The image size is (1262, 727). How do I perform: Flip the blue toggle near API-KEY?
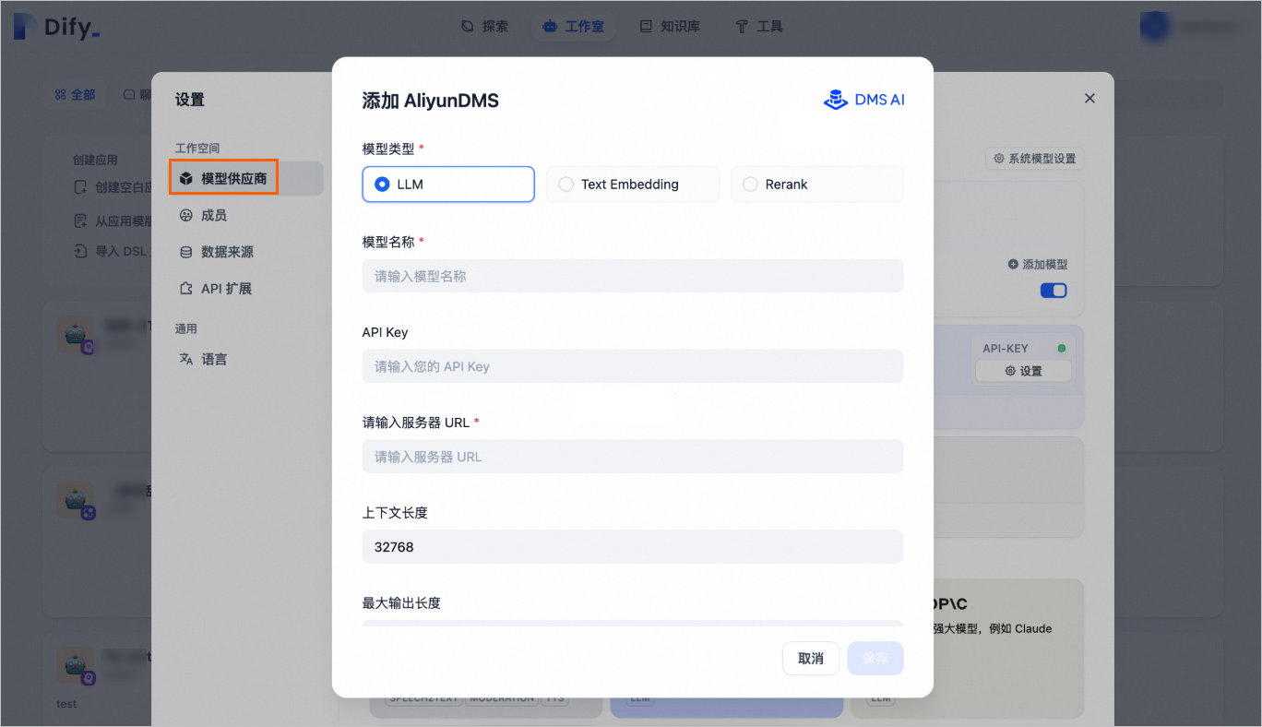point(1053,290)
